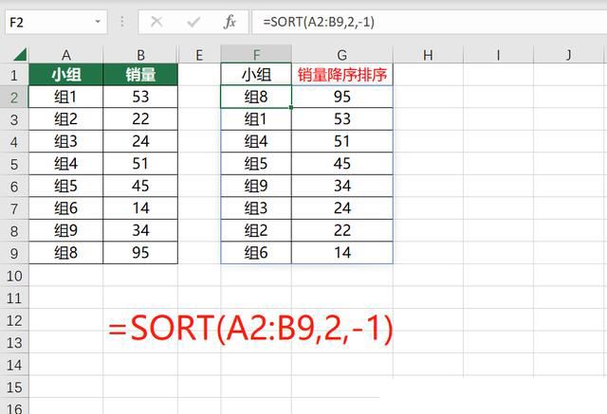Image resolution: width=607 pixels, height=414 pixels.
Task: Click the Insert Function fx icon
Action: point(230,22)
